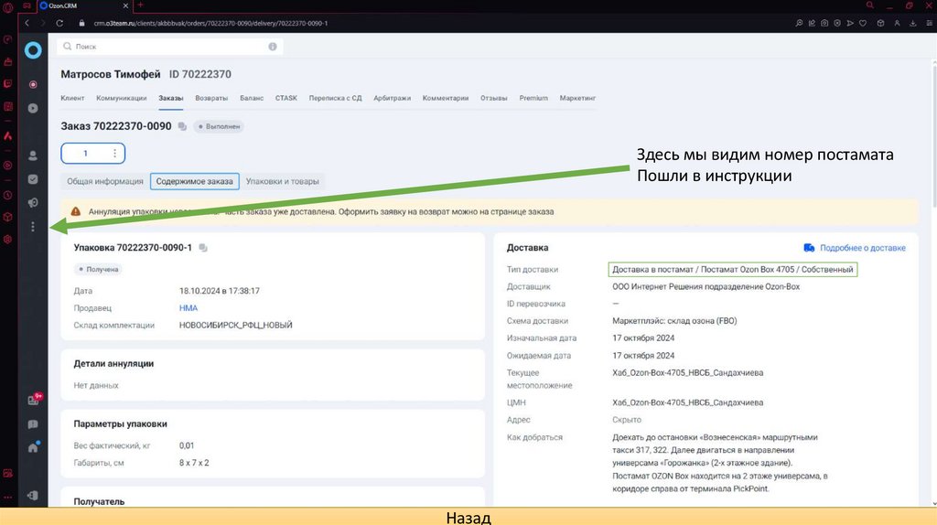937x525 pixels.
Task: Click the date 18.10.2024 в 17:38:17
Action: 220,291
